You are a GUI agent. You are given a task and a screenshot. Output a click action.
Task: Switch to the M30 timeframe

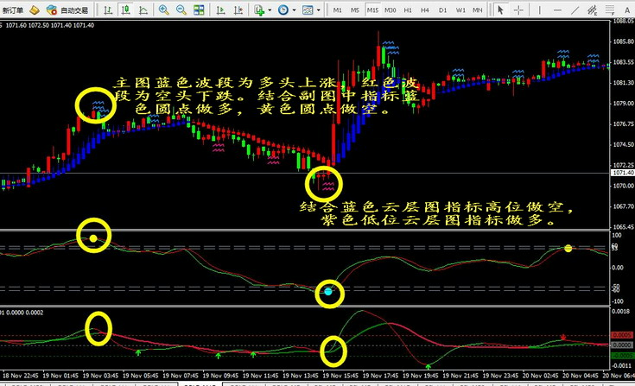coord(390,10)
